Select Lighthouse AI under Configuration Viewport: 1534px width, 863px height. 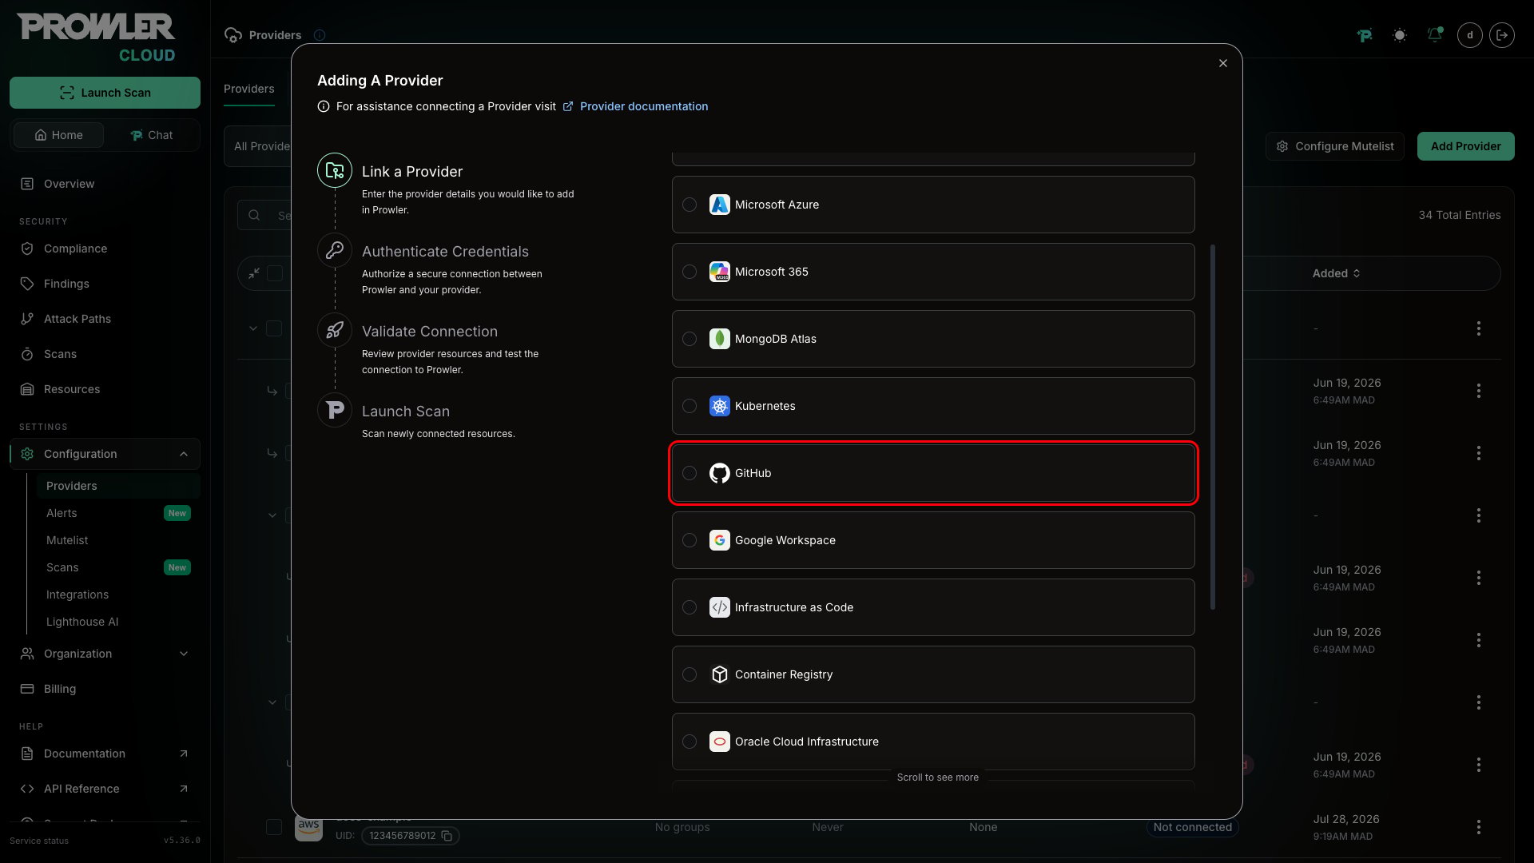coord(118,622)
